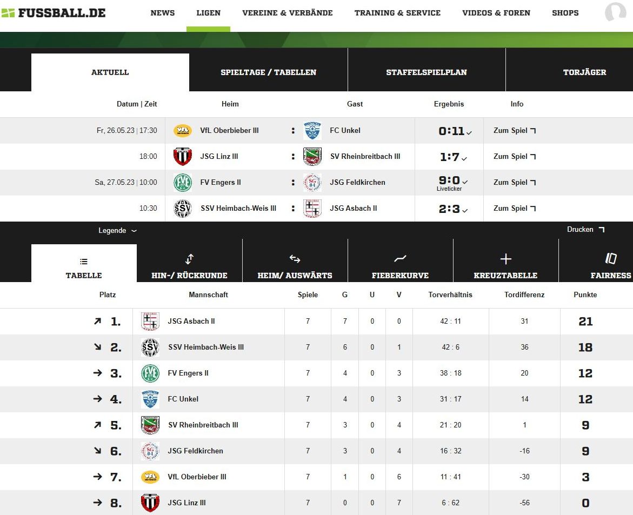Click the Fieberkurve line chart icon
This screenshot has height=515, width=633.
point(400,259)
